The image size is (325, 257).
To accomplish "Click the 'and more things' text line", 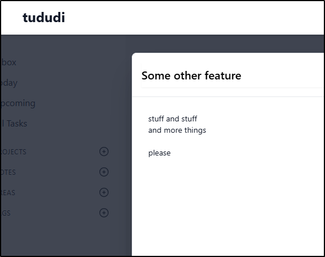I will pos(177,130).
